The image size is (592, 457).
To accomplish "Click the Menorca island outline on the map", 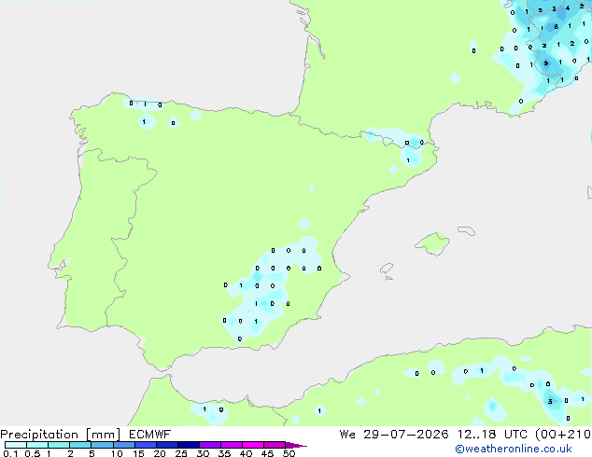I will (x=467, y=230).
